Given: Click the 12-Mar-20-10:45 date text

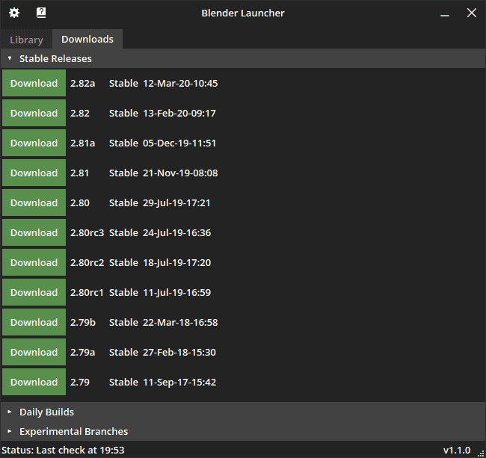Looking at the screenshot, I should point(180,83).
